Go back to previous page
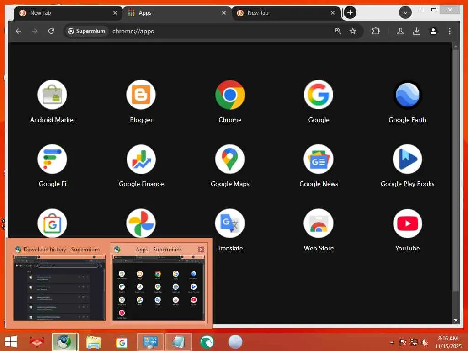This screenshot has width=468, height=351. [x=18, y=31]
